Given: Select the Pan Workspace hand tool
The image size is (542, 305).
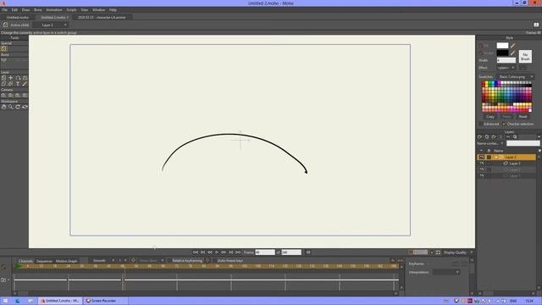Looking at the screenshot, I should click(3, 107).
